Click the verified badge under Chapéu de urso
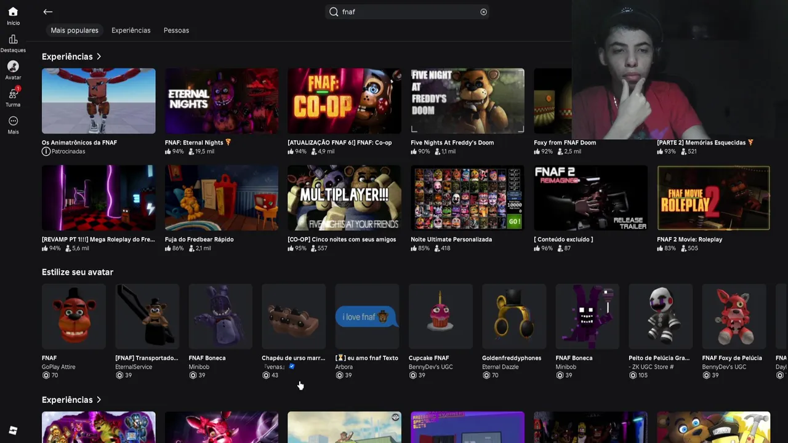This screenshot has width=788, height=443. [x=292, y=366]
